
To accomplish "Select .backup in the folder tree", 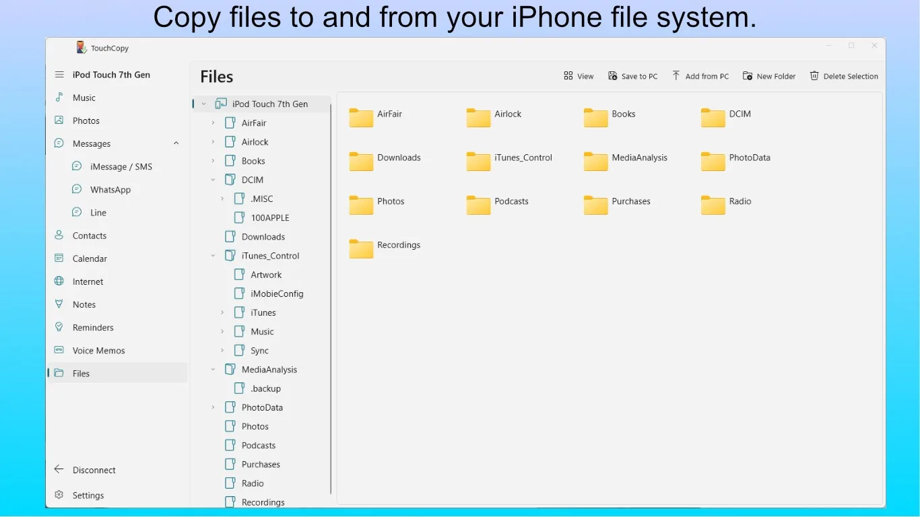I will tap(265, 388).
